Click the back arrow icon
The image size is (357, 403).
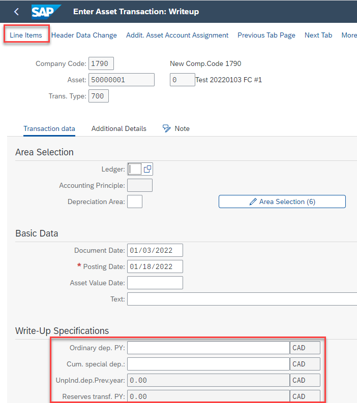16,12
